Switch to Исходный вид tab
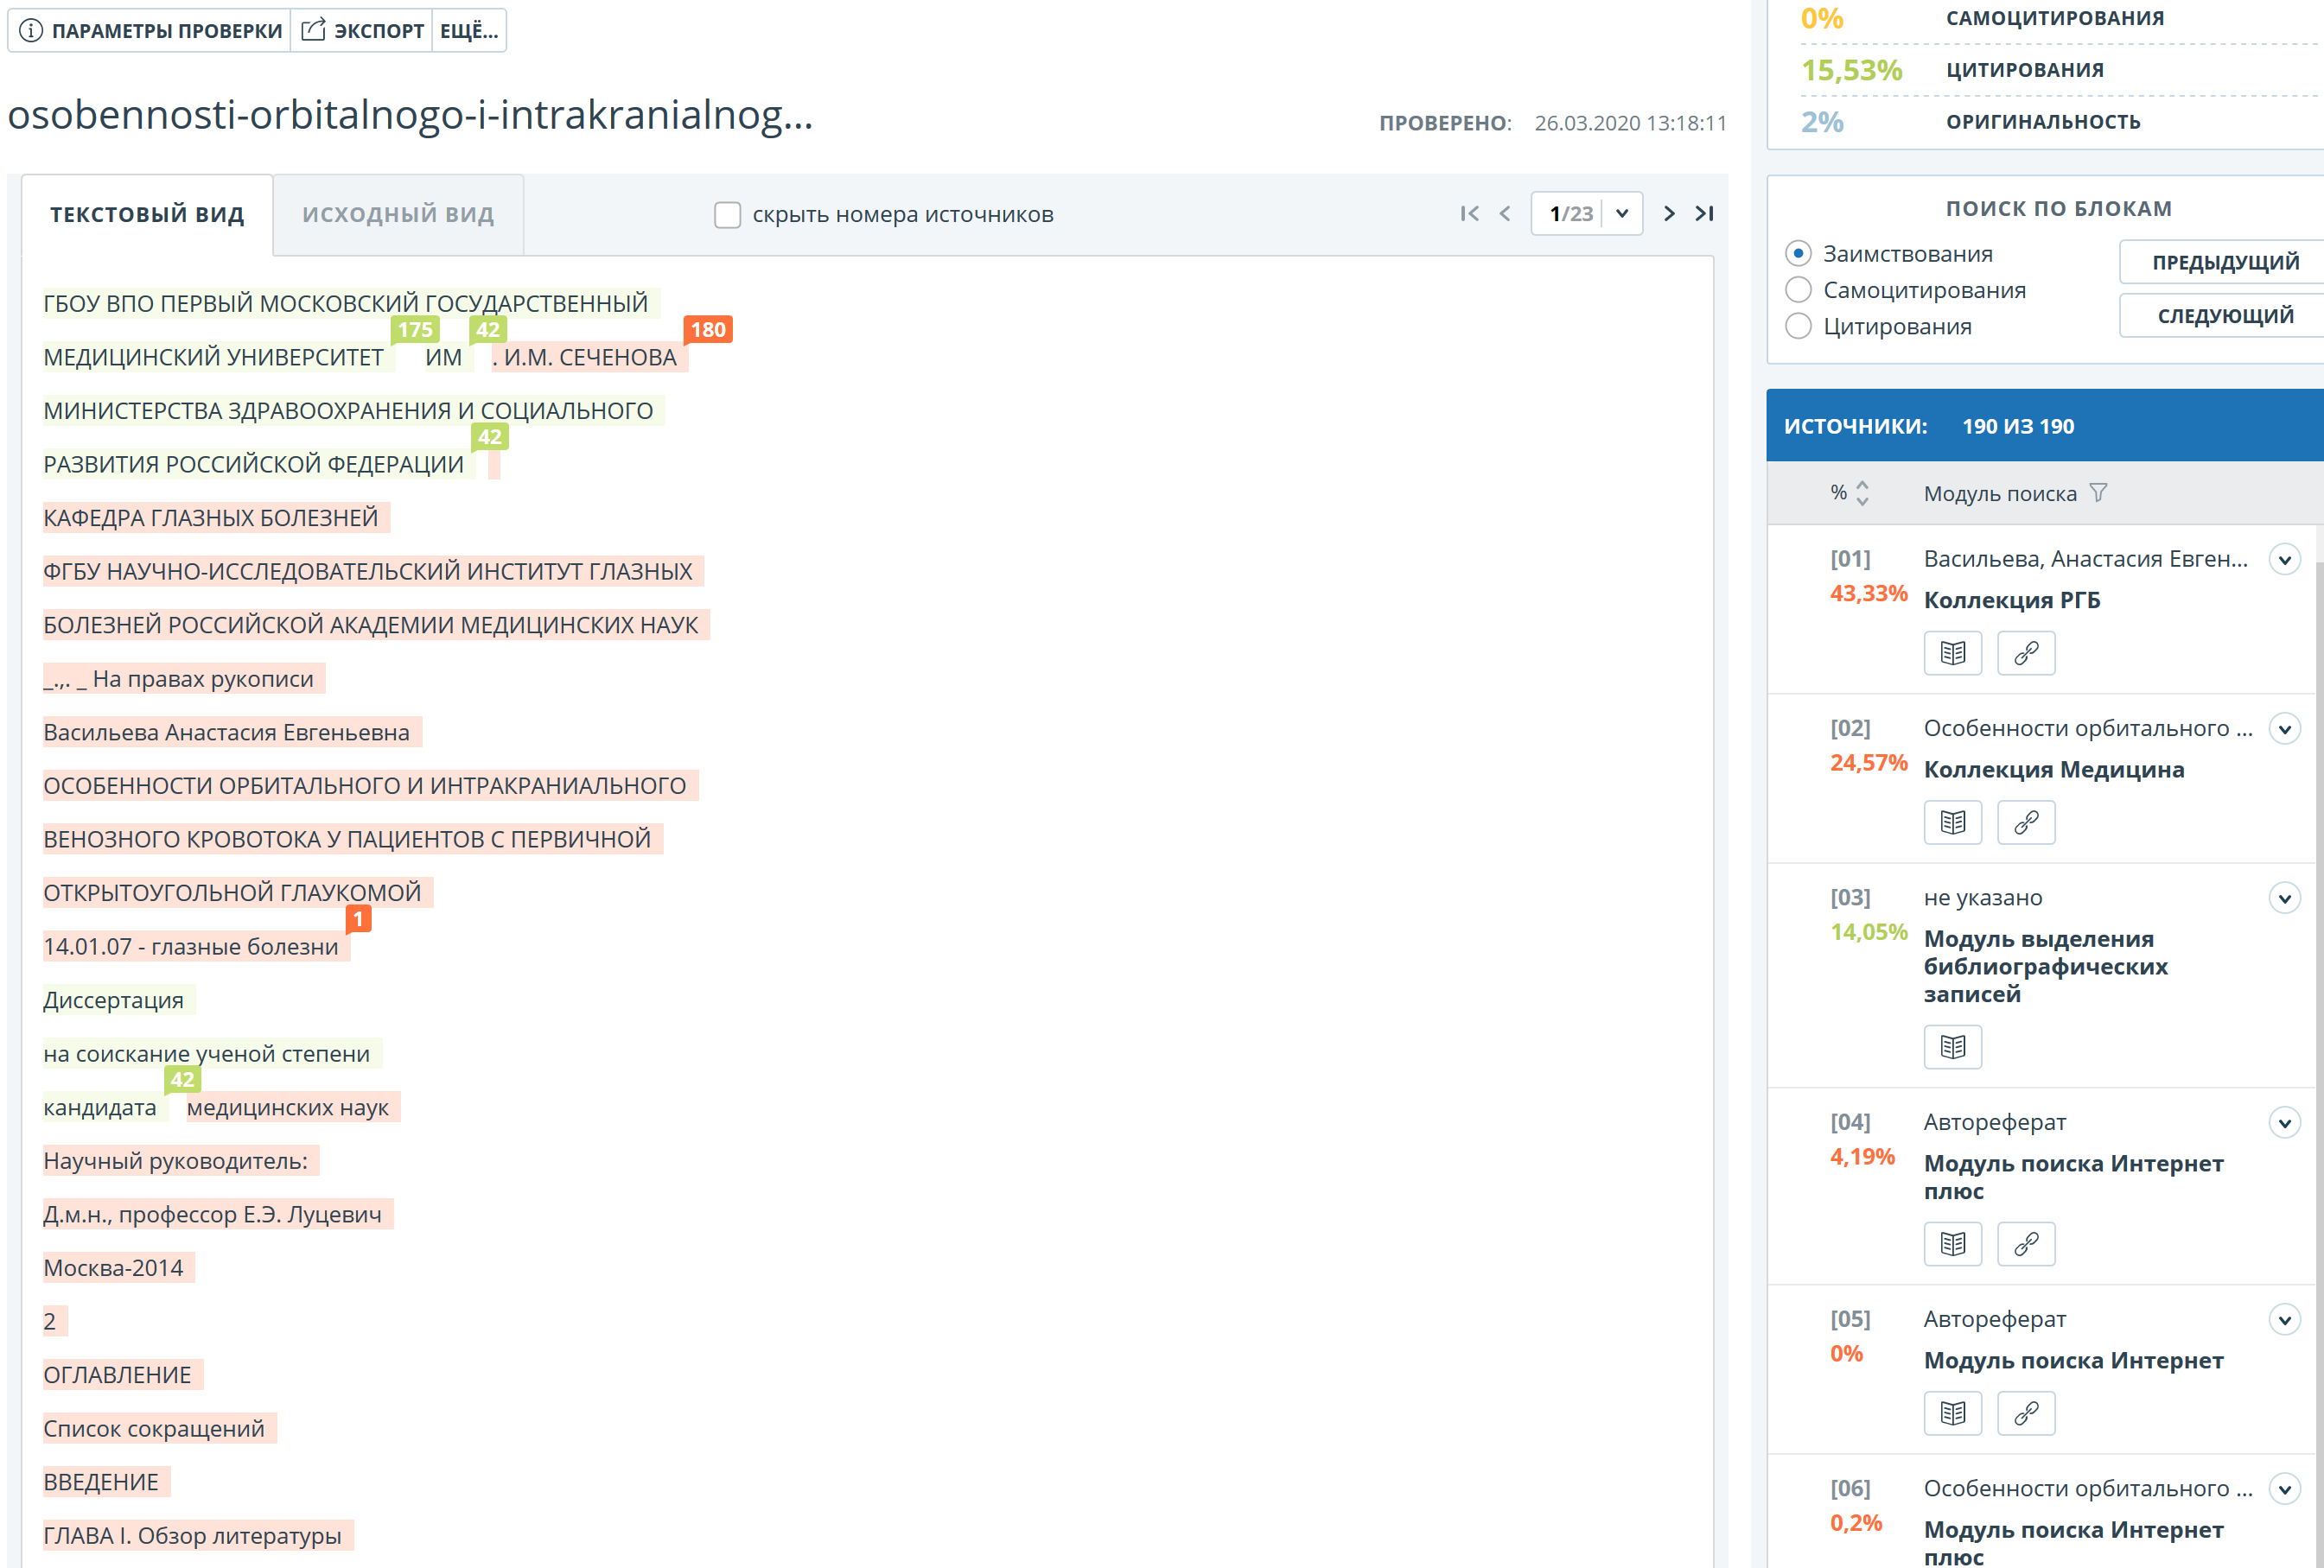The width and height of the screenshot is (2324, 1568). 398,215
